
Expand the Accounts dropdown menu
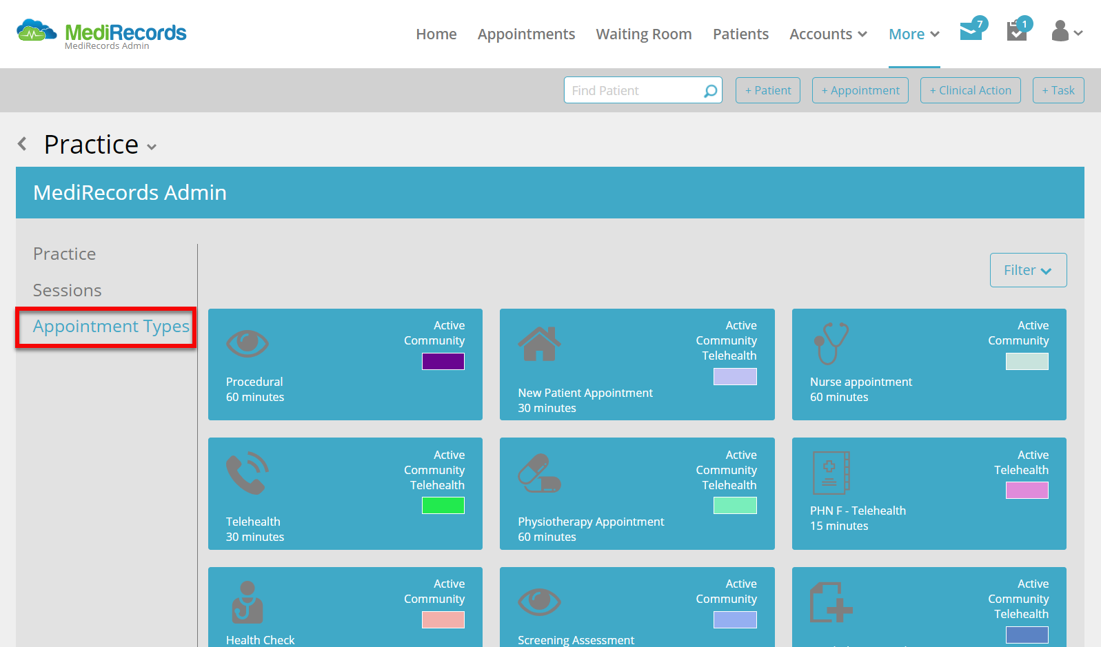tap(828, 34)
